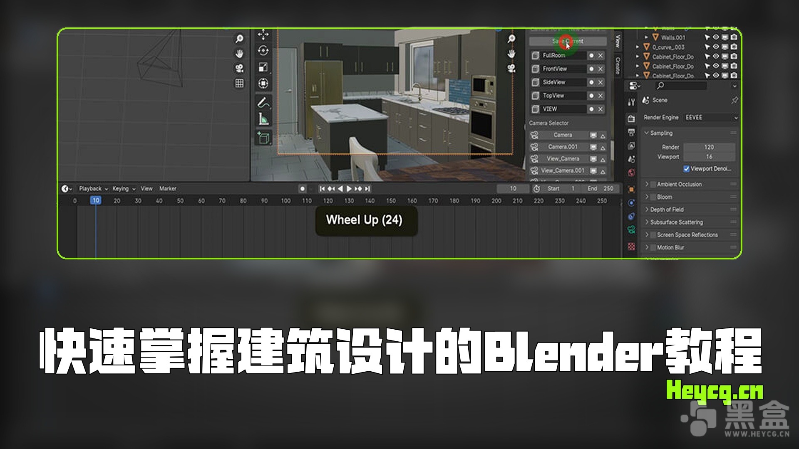Switch orthographic/perspective grid icon in left viewport
799x449 pixels.
click(239, 83)
